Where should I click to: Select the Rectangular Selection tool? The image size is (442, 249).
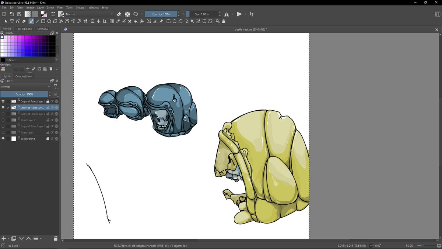pos(168,21)
